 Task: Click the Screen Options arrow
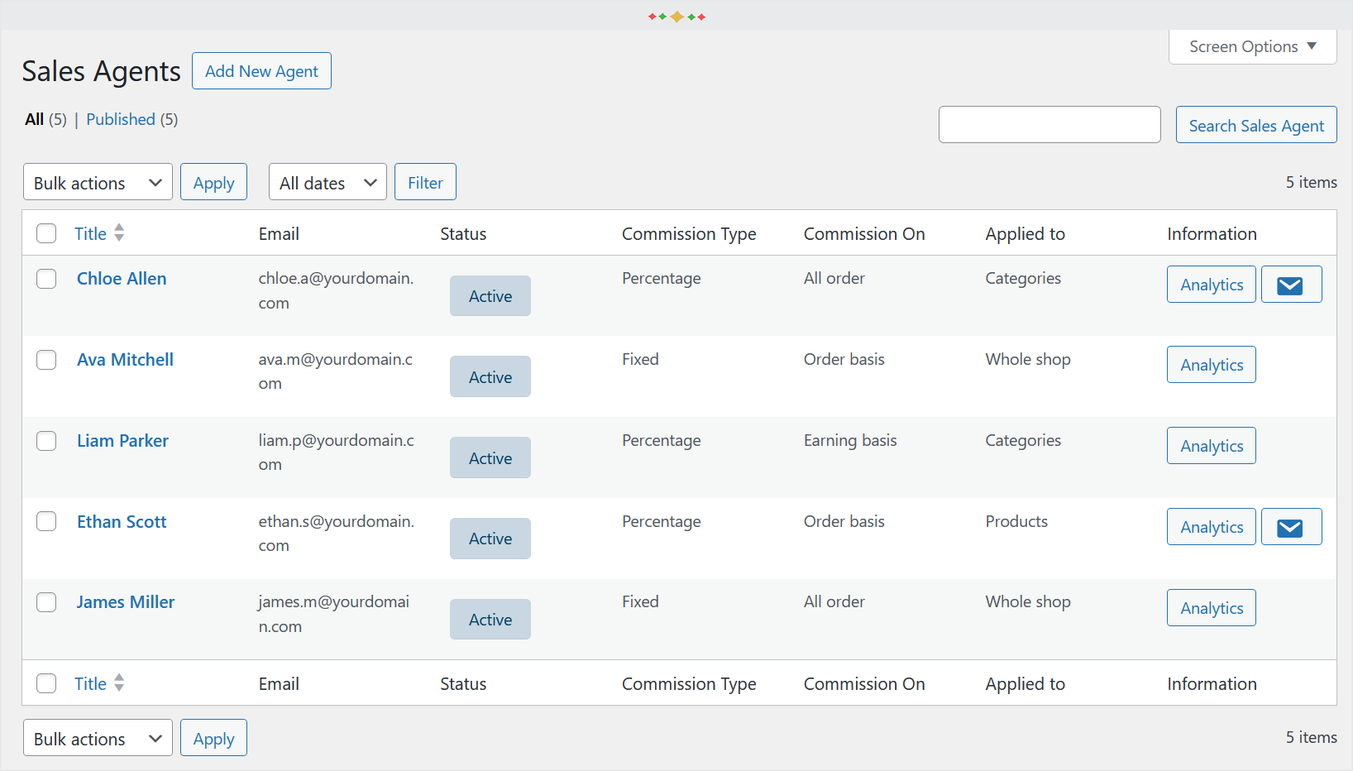[1312, 46]
